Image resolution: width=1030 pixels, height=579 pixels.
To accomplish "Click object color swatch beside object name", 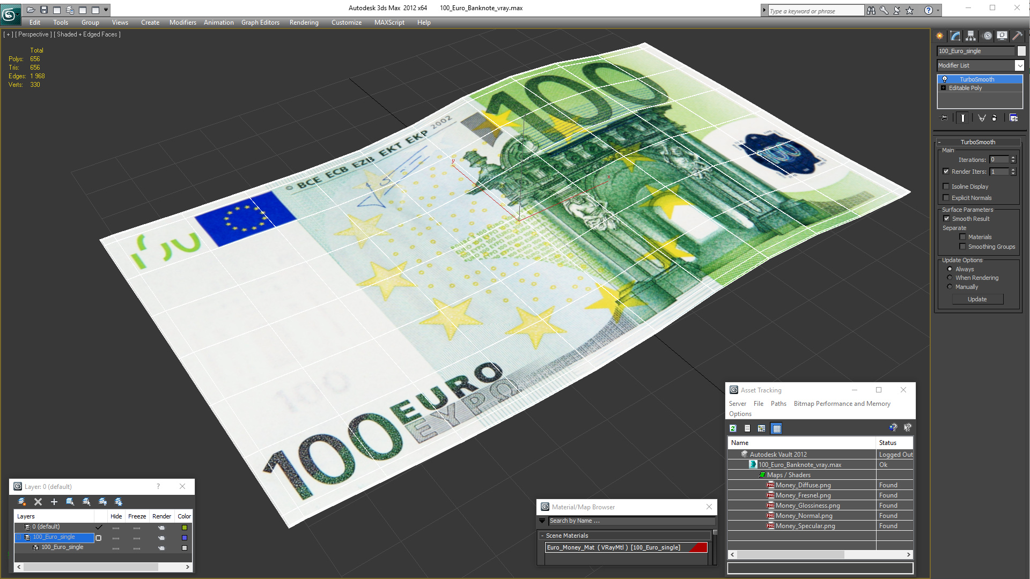I will pyautogui.click(x=1021, y=51).
